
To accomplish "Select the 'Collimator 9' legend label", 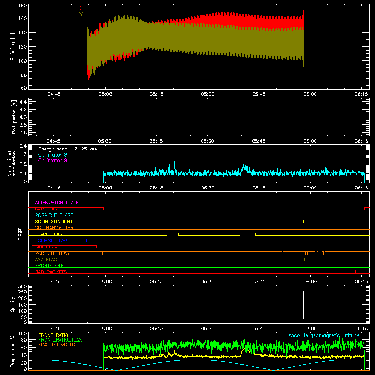I will coord(52,160).
